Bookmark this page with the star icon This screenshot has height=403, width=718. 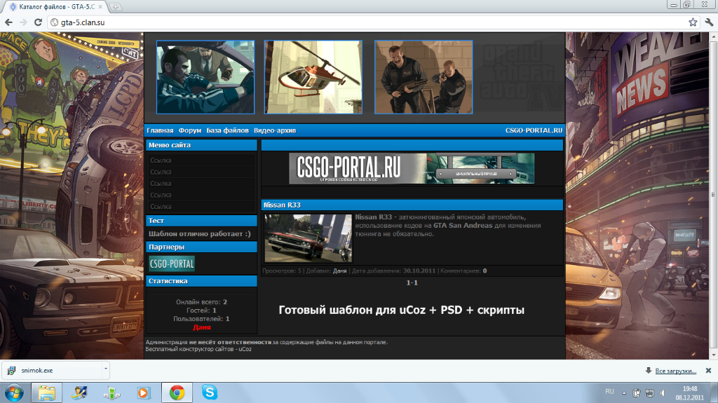[693, 22]
